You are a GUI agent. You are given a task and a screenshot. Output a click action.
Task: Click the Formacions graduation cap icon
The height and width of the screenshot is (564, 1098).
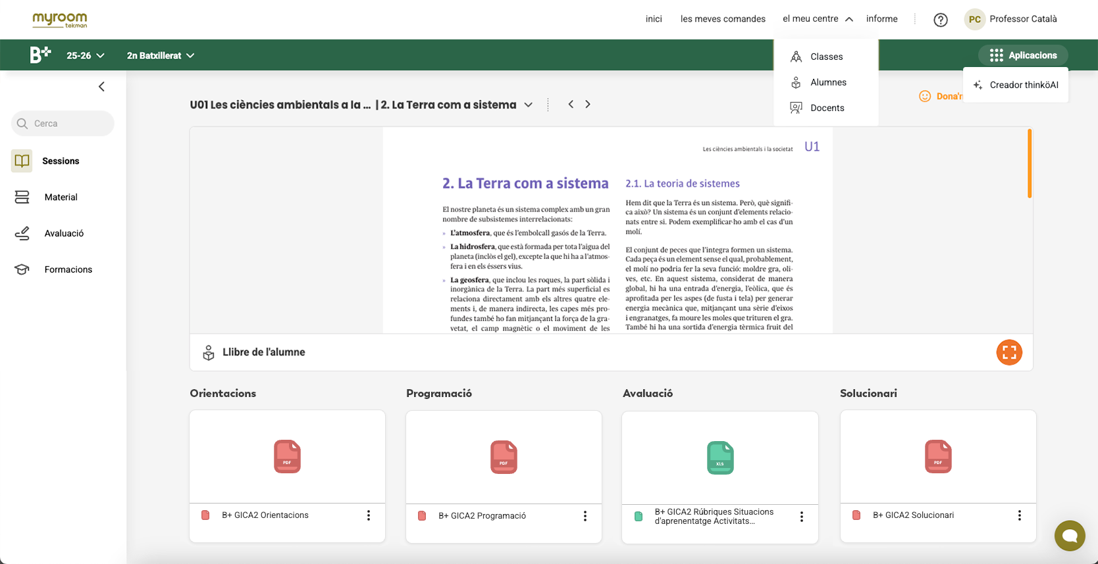[22, 270]
